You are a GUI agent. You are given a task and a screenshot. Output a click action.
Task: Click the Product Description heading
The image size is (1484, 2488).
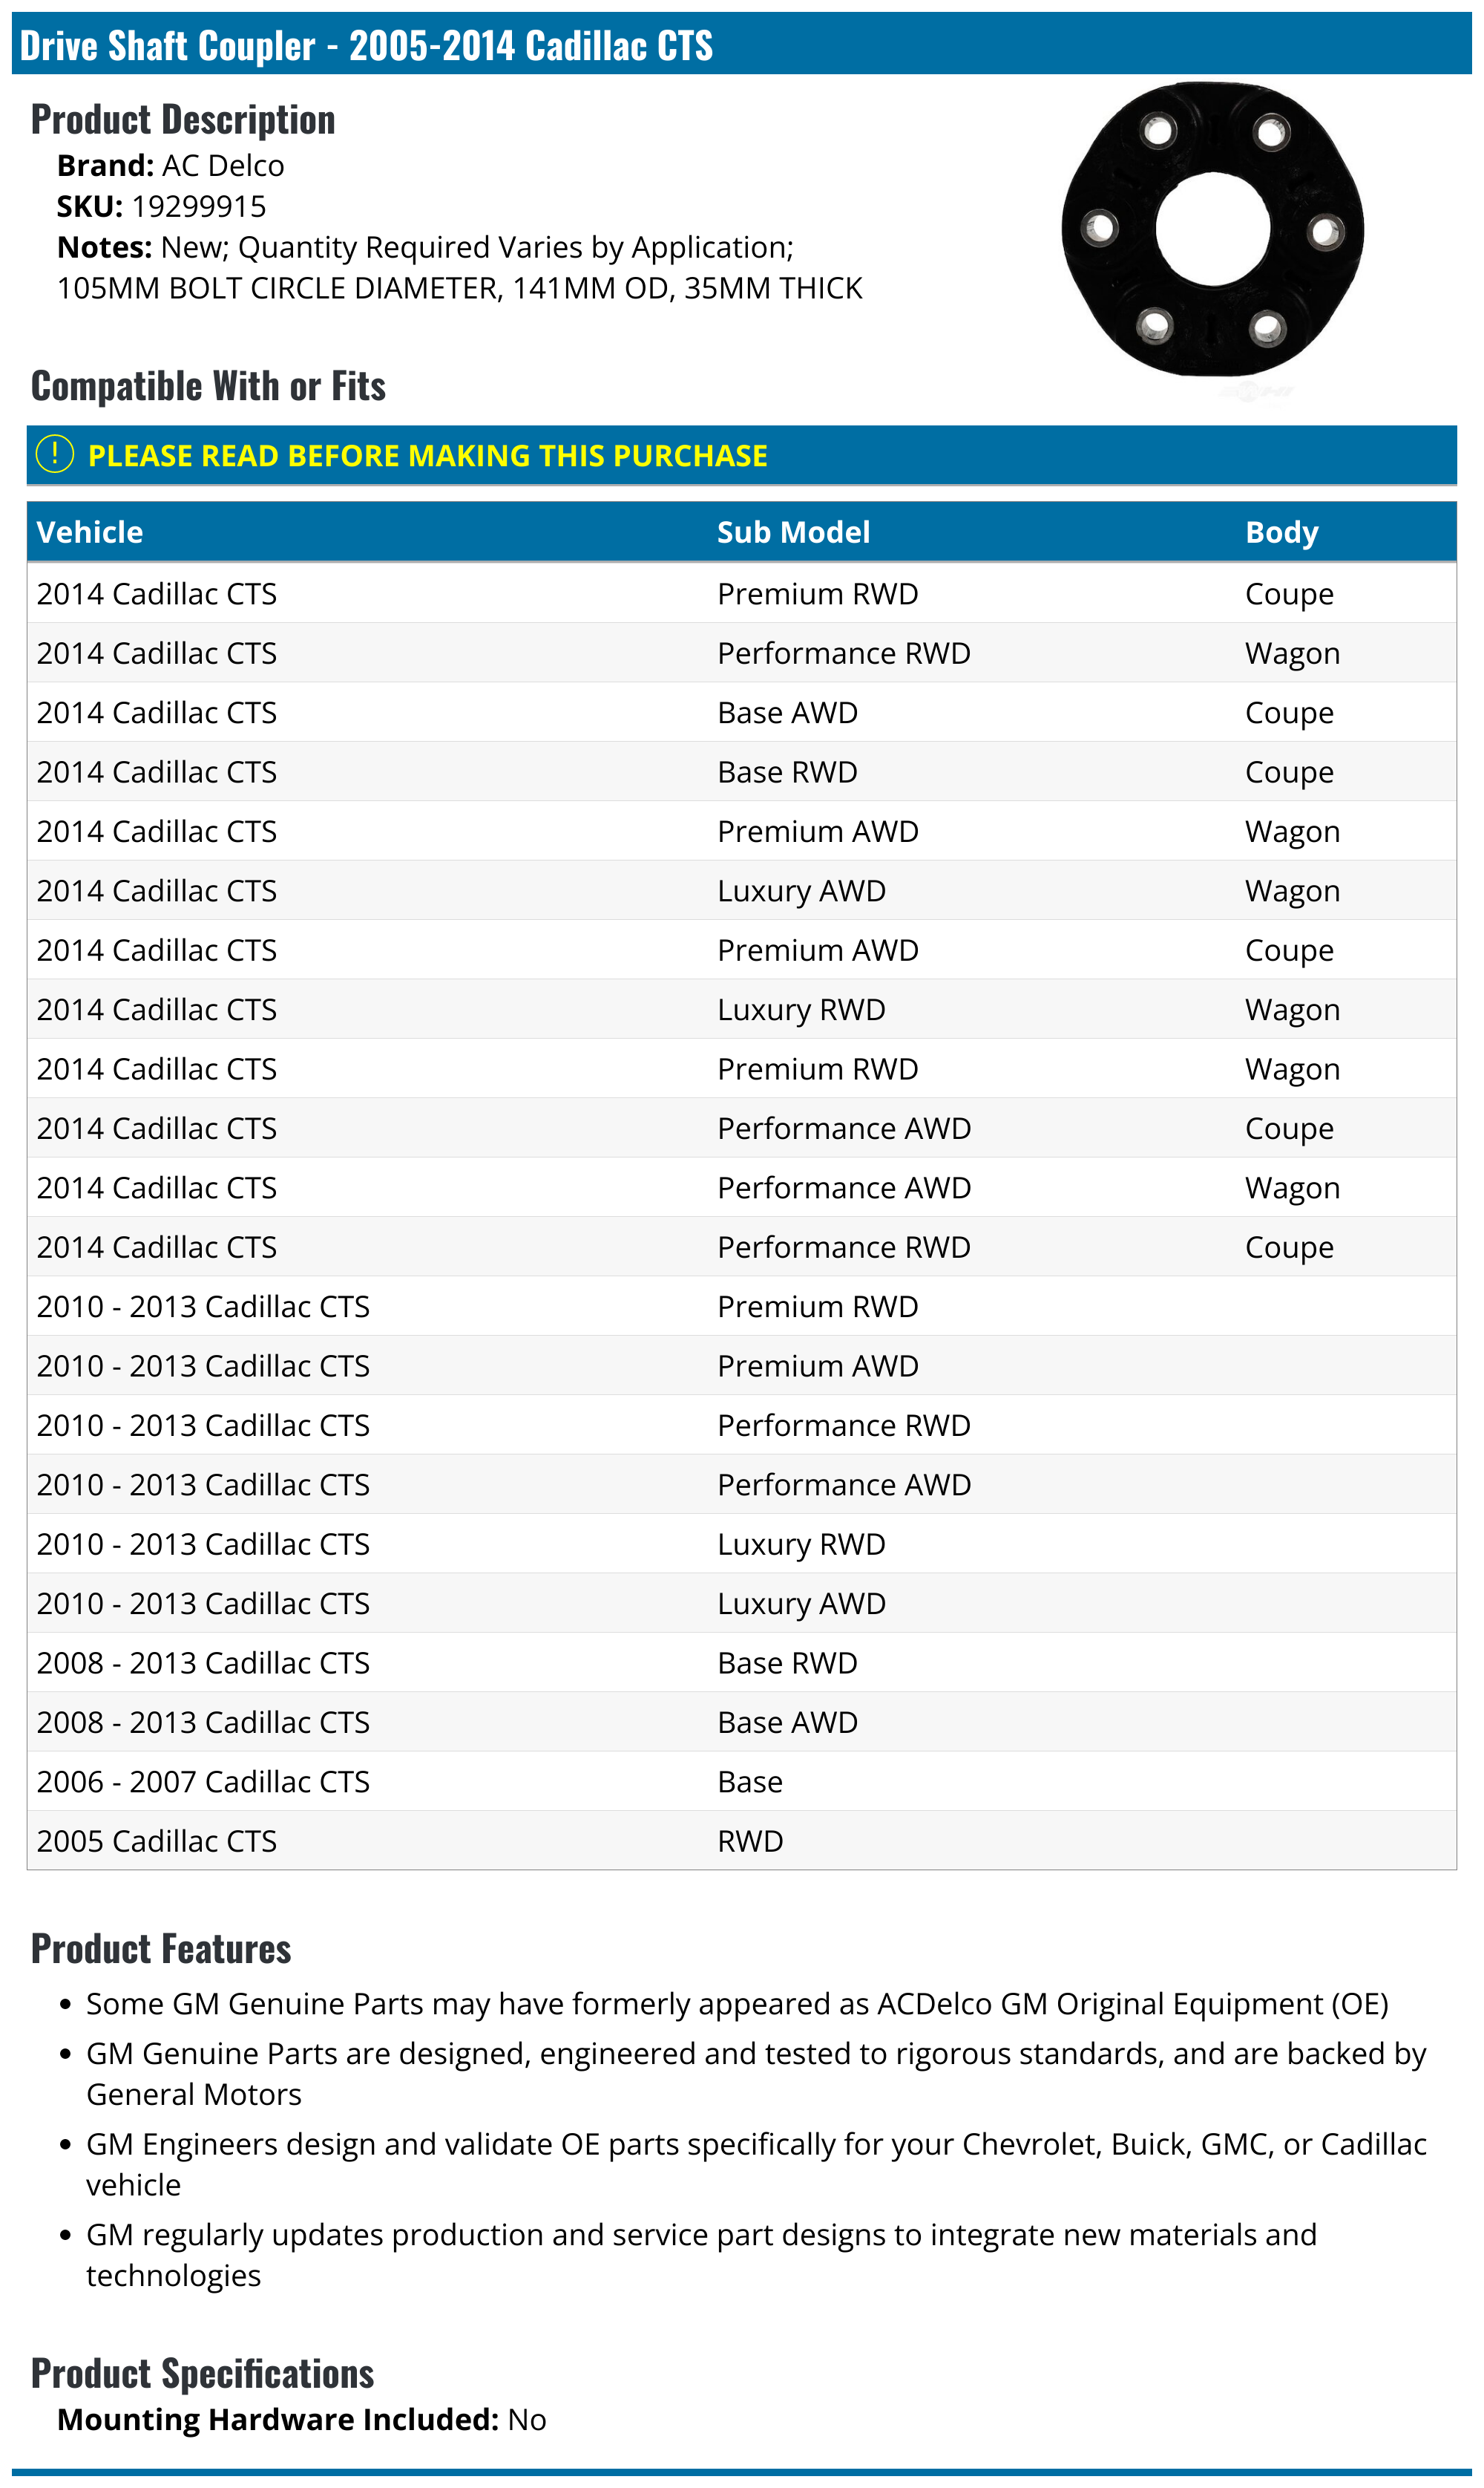pos(183,120)
